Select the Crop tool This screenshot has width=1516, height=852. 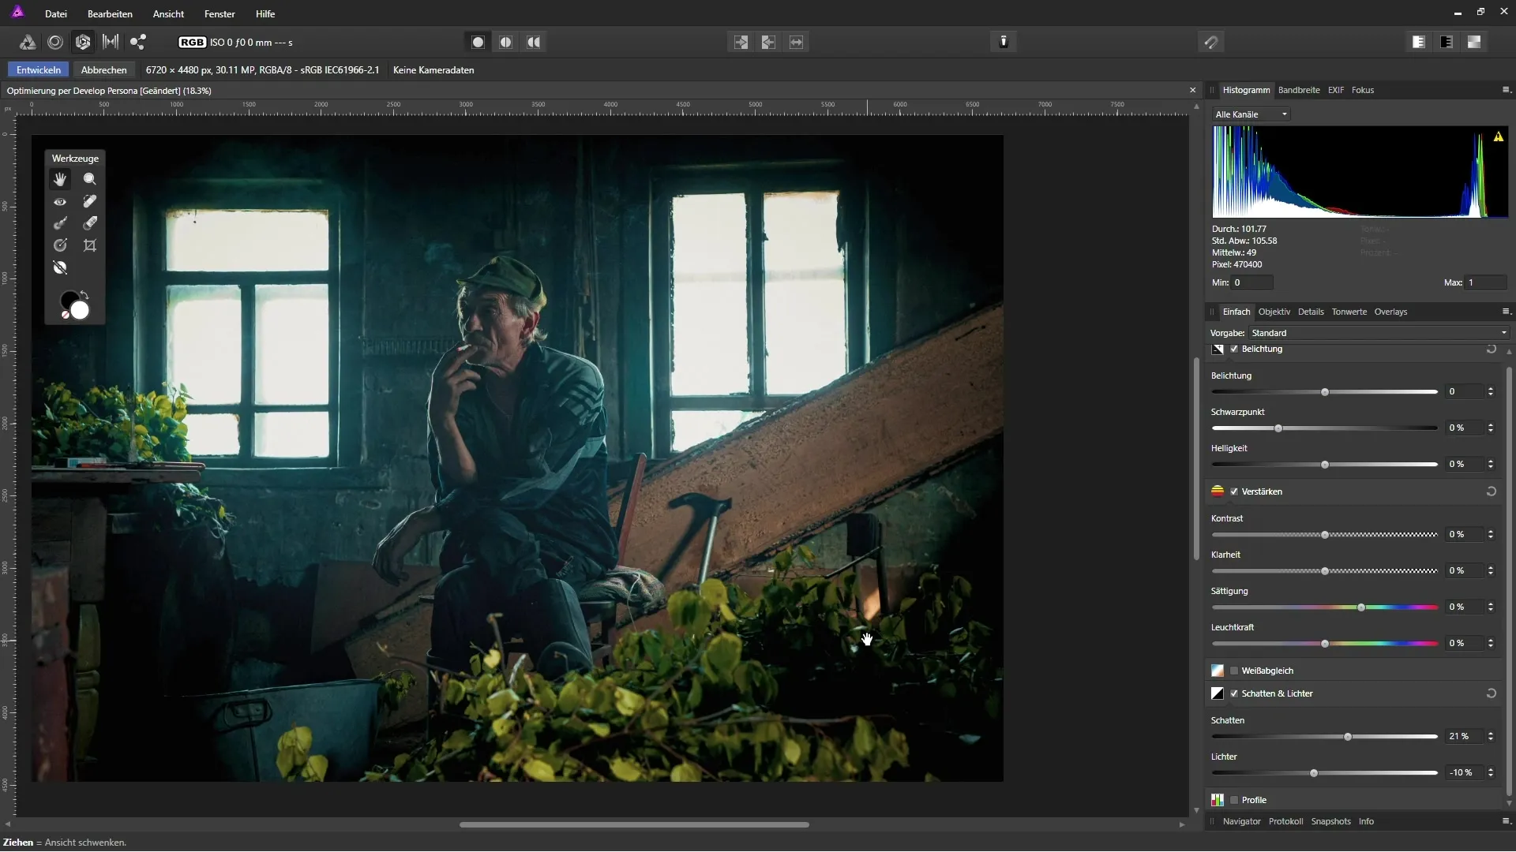(x=90, y=246)
